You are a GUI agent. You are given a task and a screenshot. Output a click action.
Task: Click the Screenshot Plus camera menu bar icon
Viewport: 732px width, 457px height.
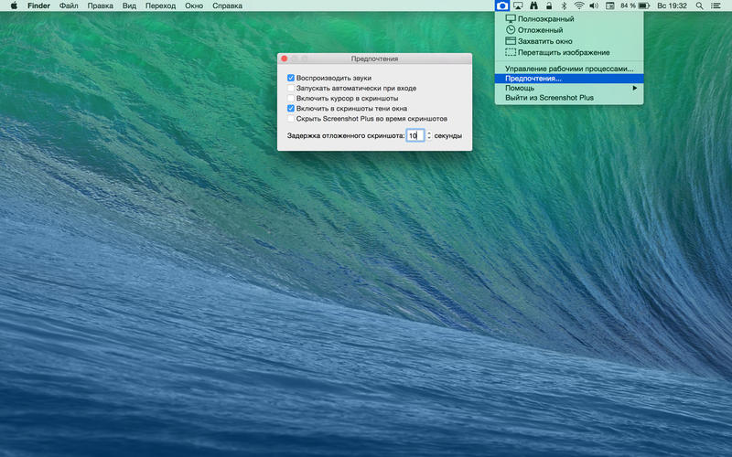501,5
